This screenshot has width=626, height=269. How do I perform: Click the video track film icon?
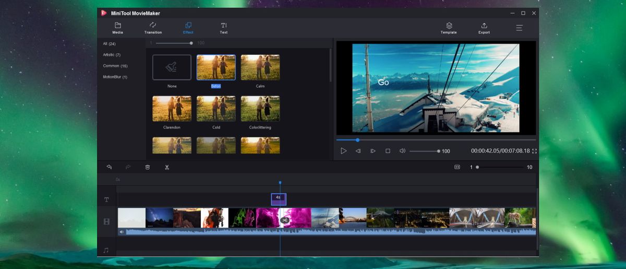106,221
